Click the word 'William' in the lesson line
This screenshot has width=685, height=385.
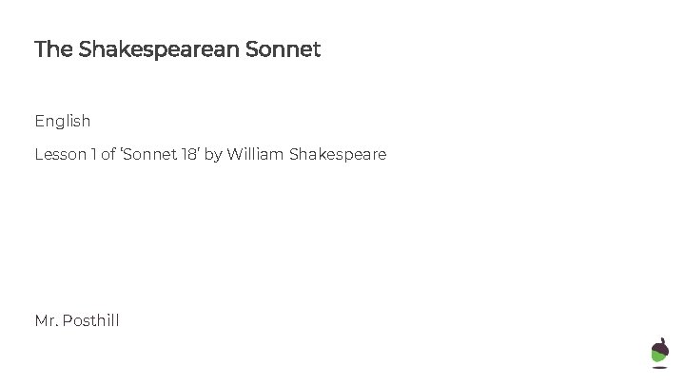pyautogui.click(x=255, y=154)
